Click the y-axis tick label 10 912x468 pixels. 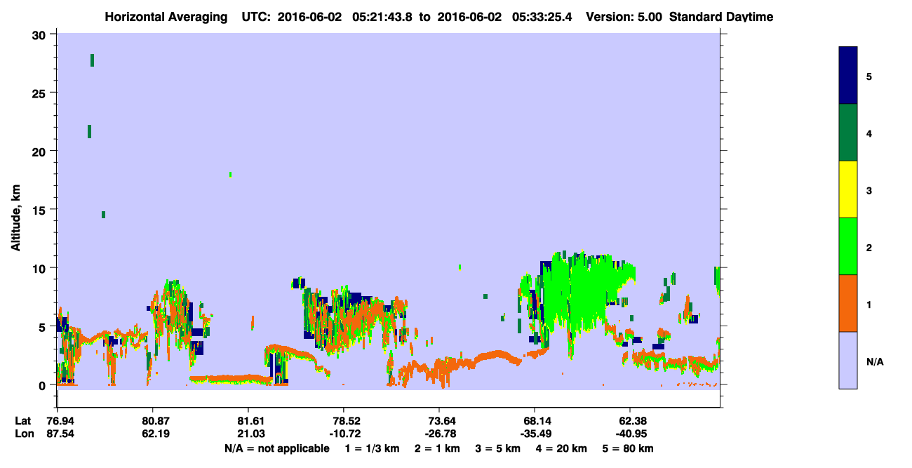click(41, 268)
